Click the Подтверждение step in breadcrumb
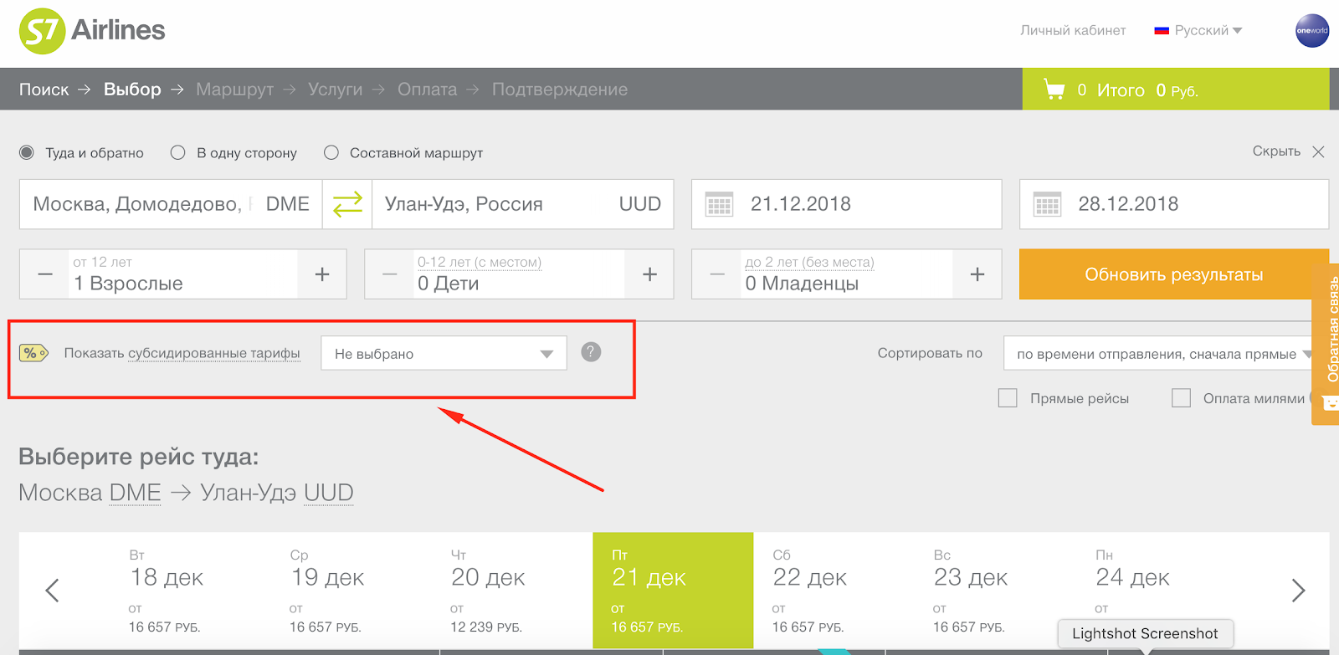The image size is (1339, 655). [x=559, y=90]
